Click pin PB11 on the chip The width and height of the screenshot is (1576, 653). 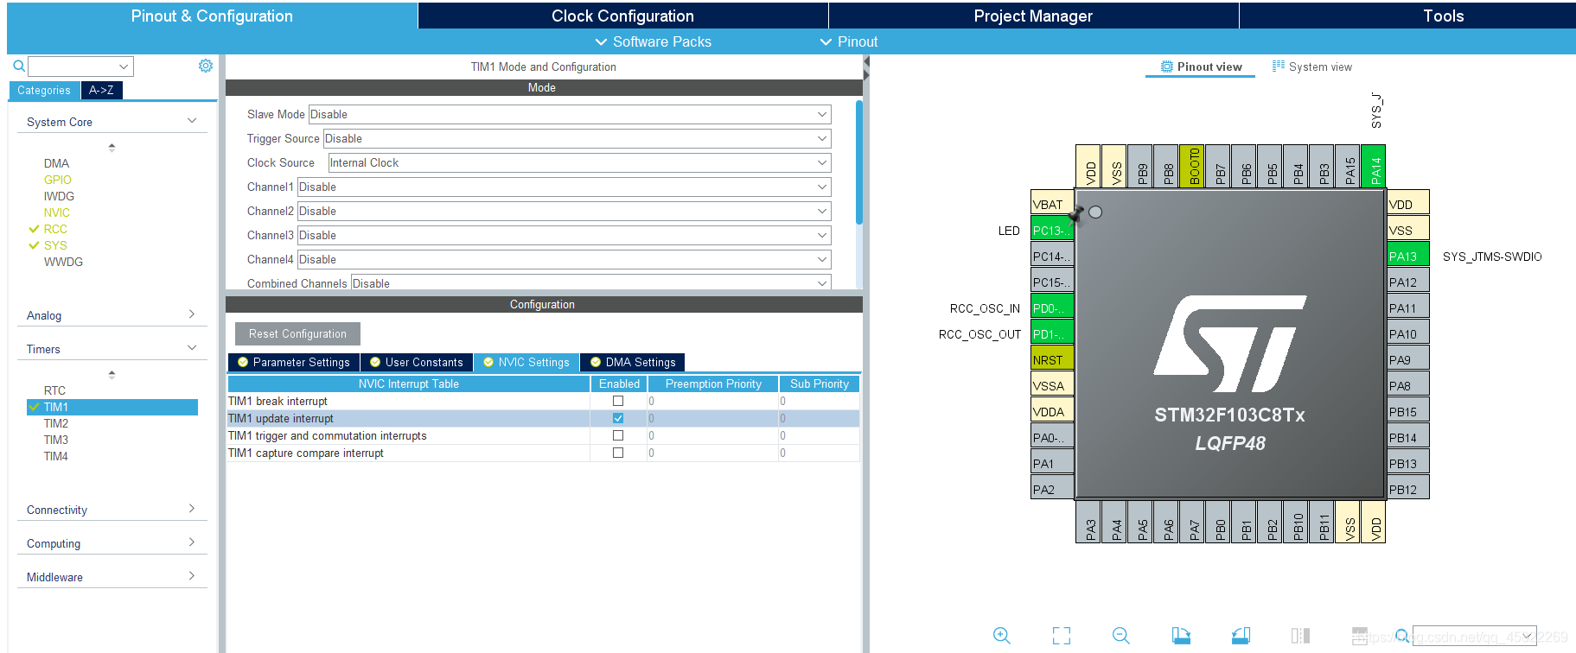pos(1322,522)
